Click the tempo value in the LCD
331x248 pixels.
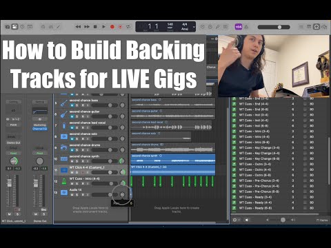coord(170,24)
